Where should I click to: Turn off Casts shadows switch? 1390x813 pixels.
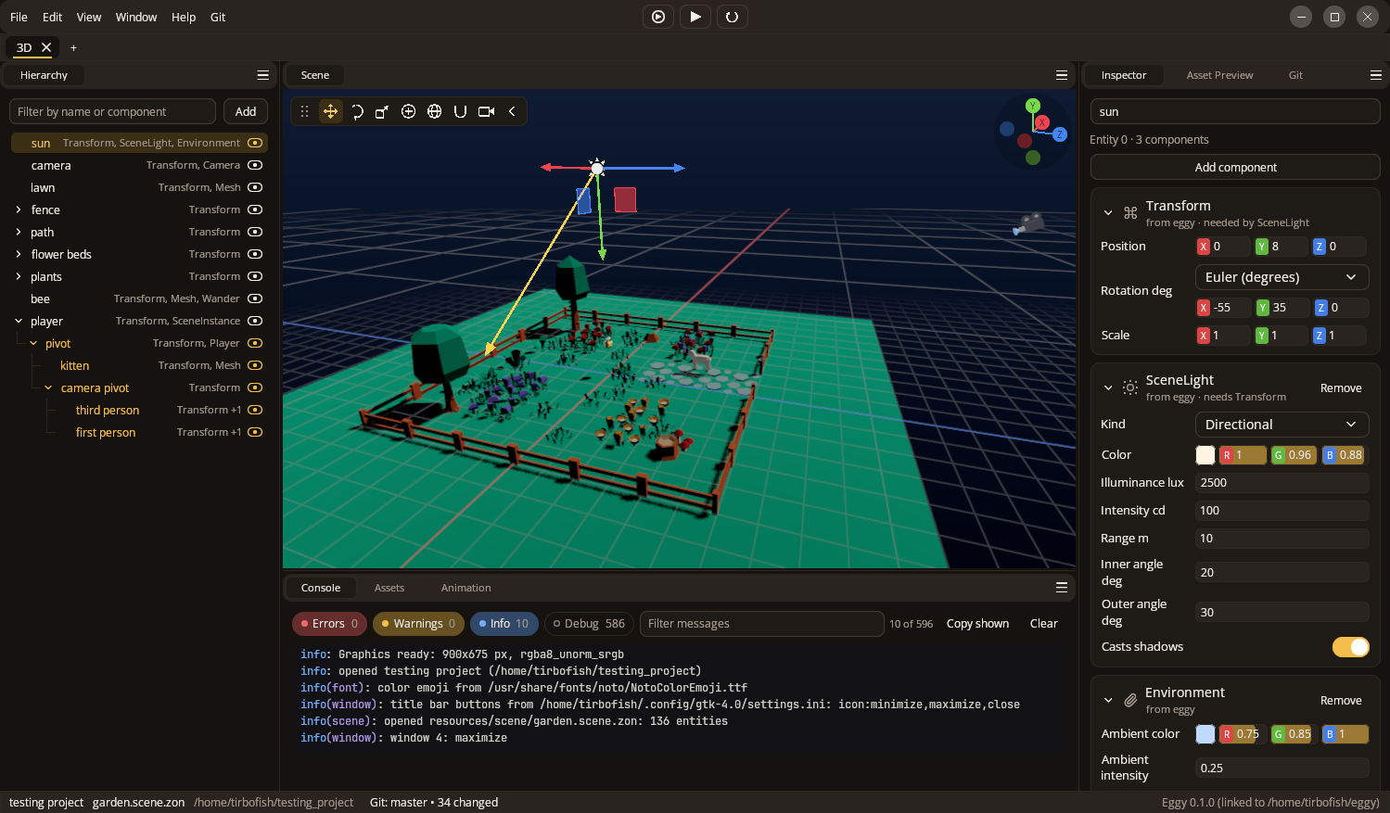[1351, 647]
